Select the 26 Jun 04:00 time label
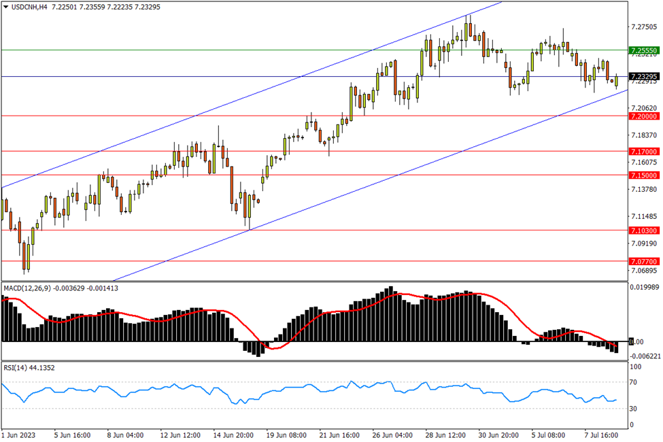This screenshot has width=663, height=442. click(392, 435)
